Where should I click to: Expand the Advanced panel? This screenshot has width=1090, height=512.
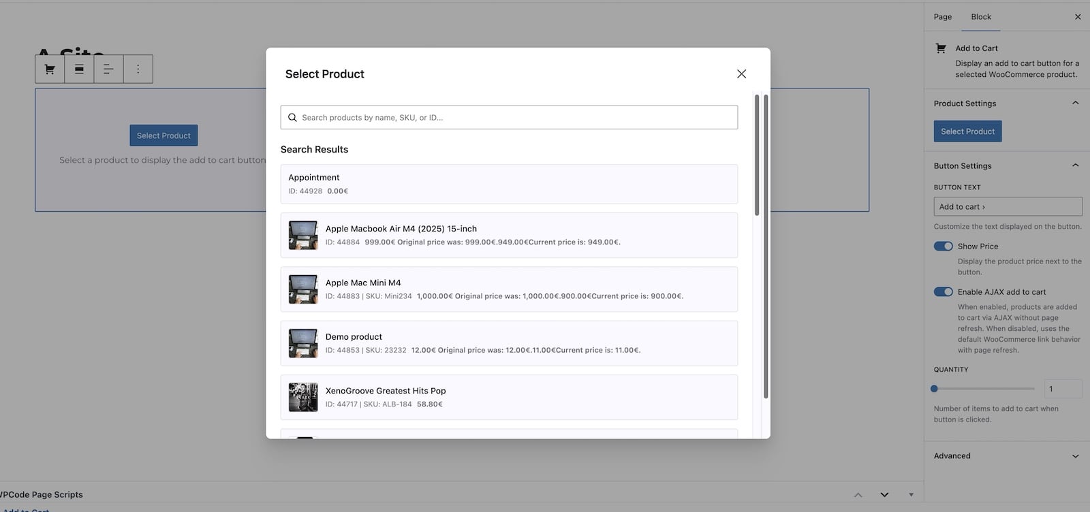(x=1075, y=456)
